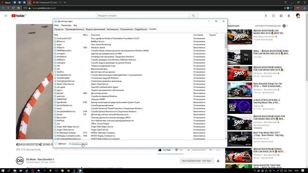
Task: Click the subscribed button Вы подписаны
Action: pyautogui.click(x=197, y=161)
